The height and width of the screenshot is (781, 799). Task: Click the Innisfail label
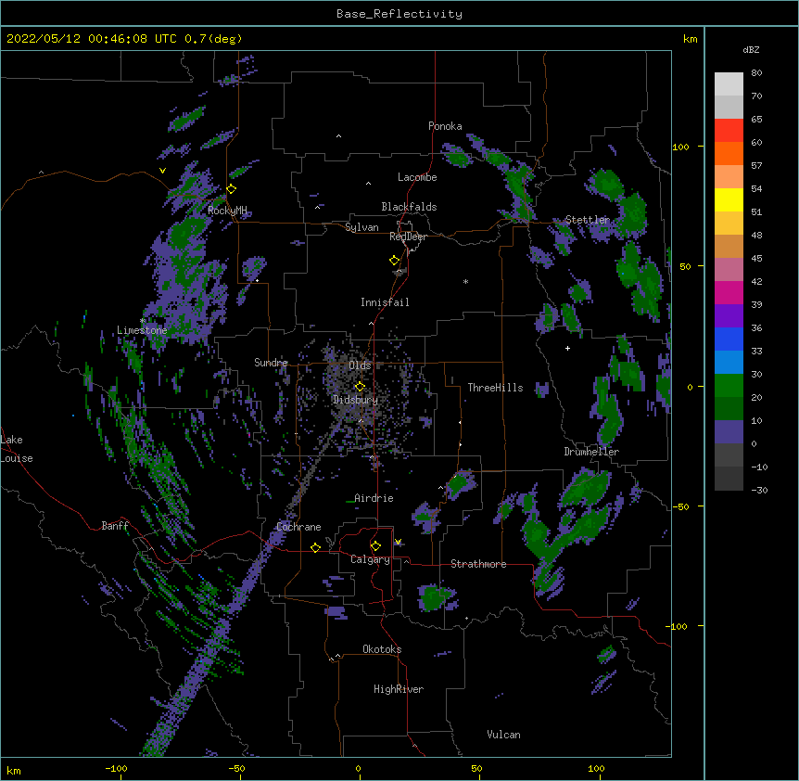(385, 302)
